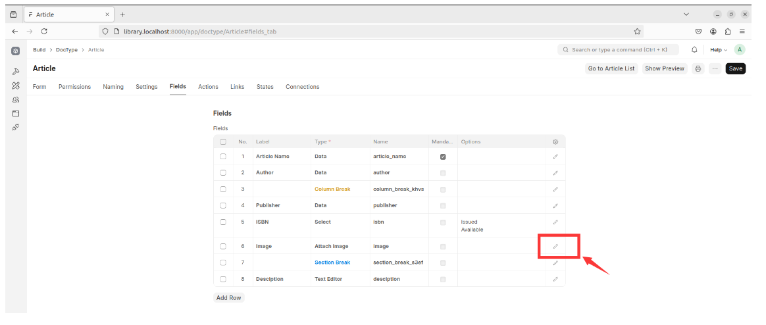
Task: Open the Settings tab
Action: point(146,87)
